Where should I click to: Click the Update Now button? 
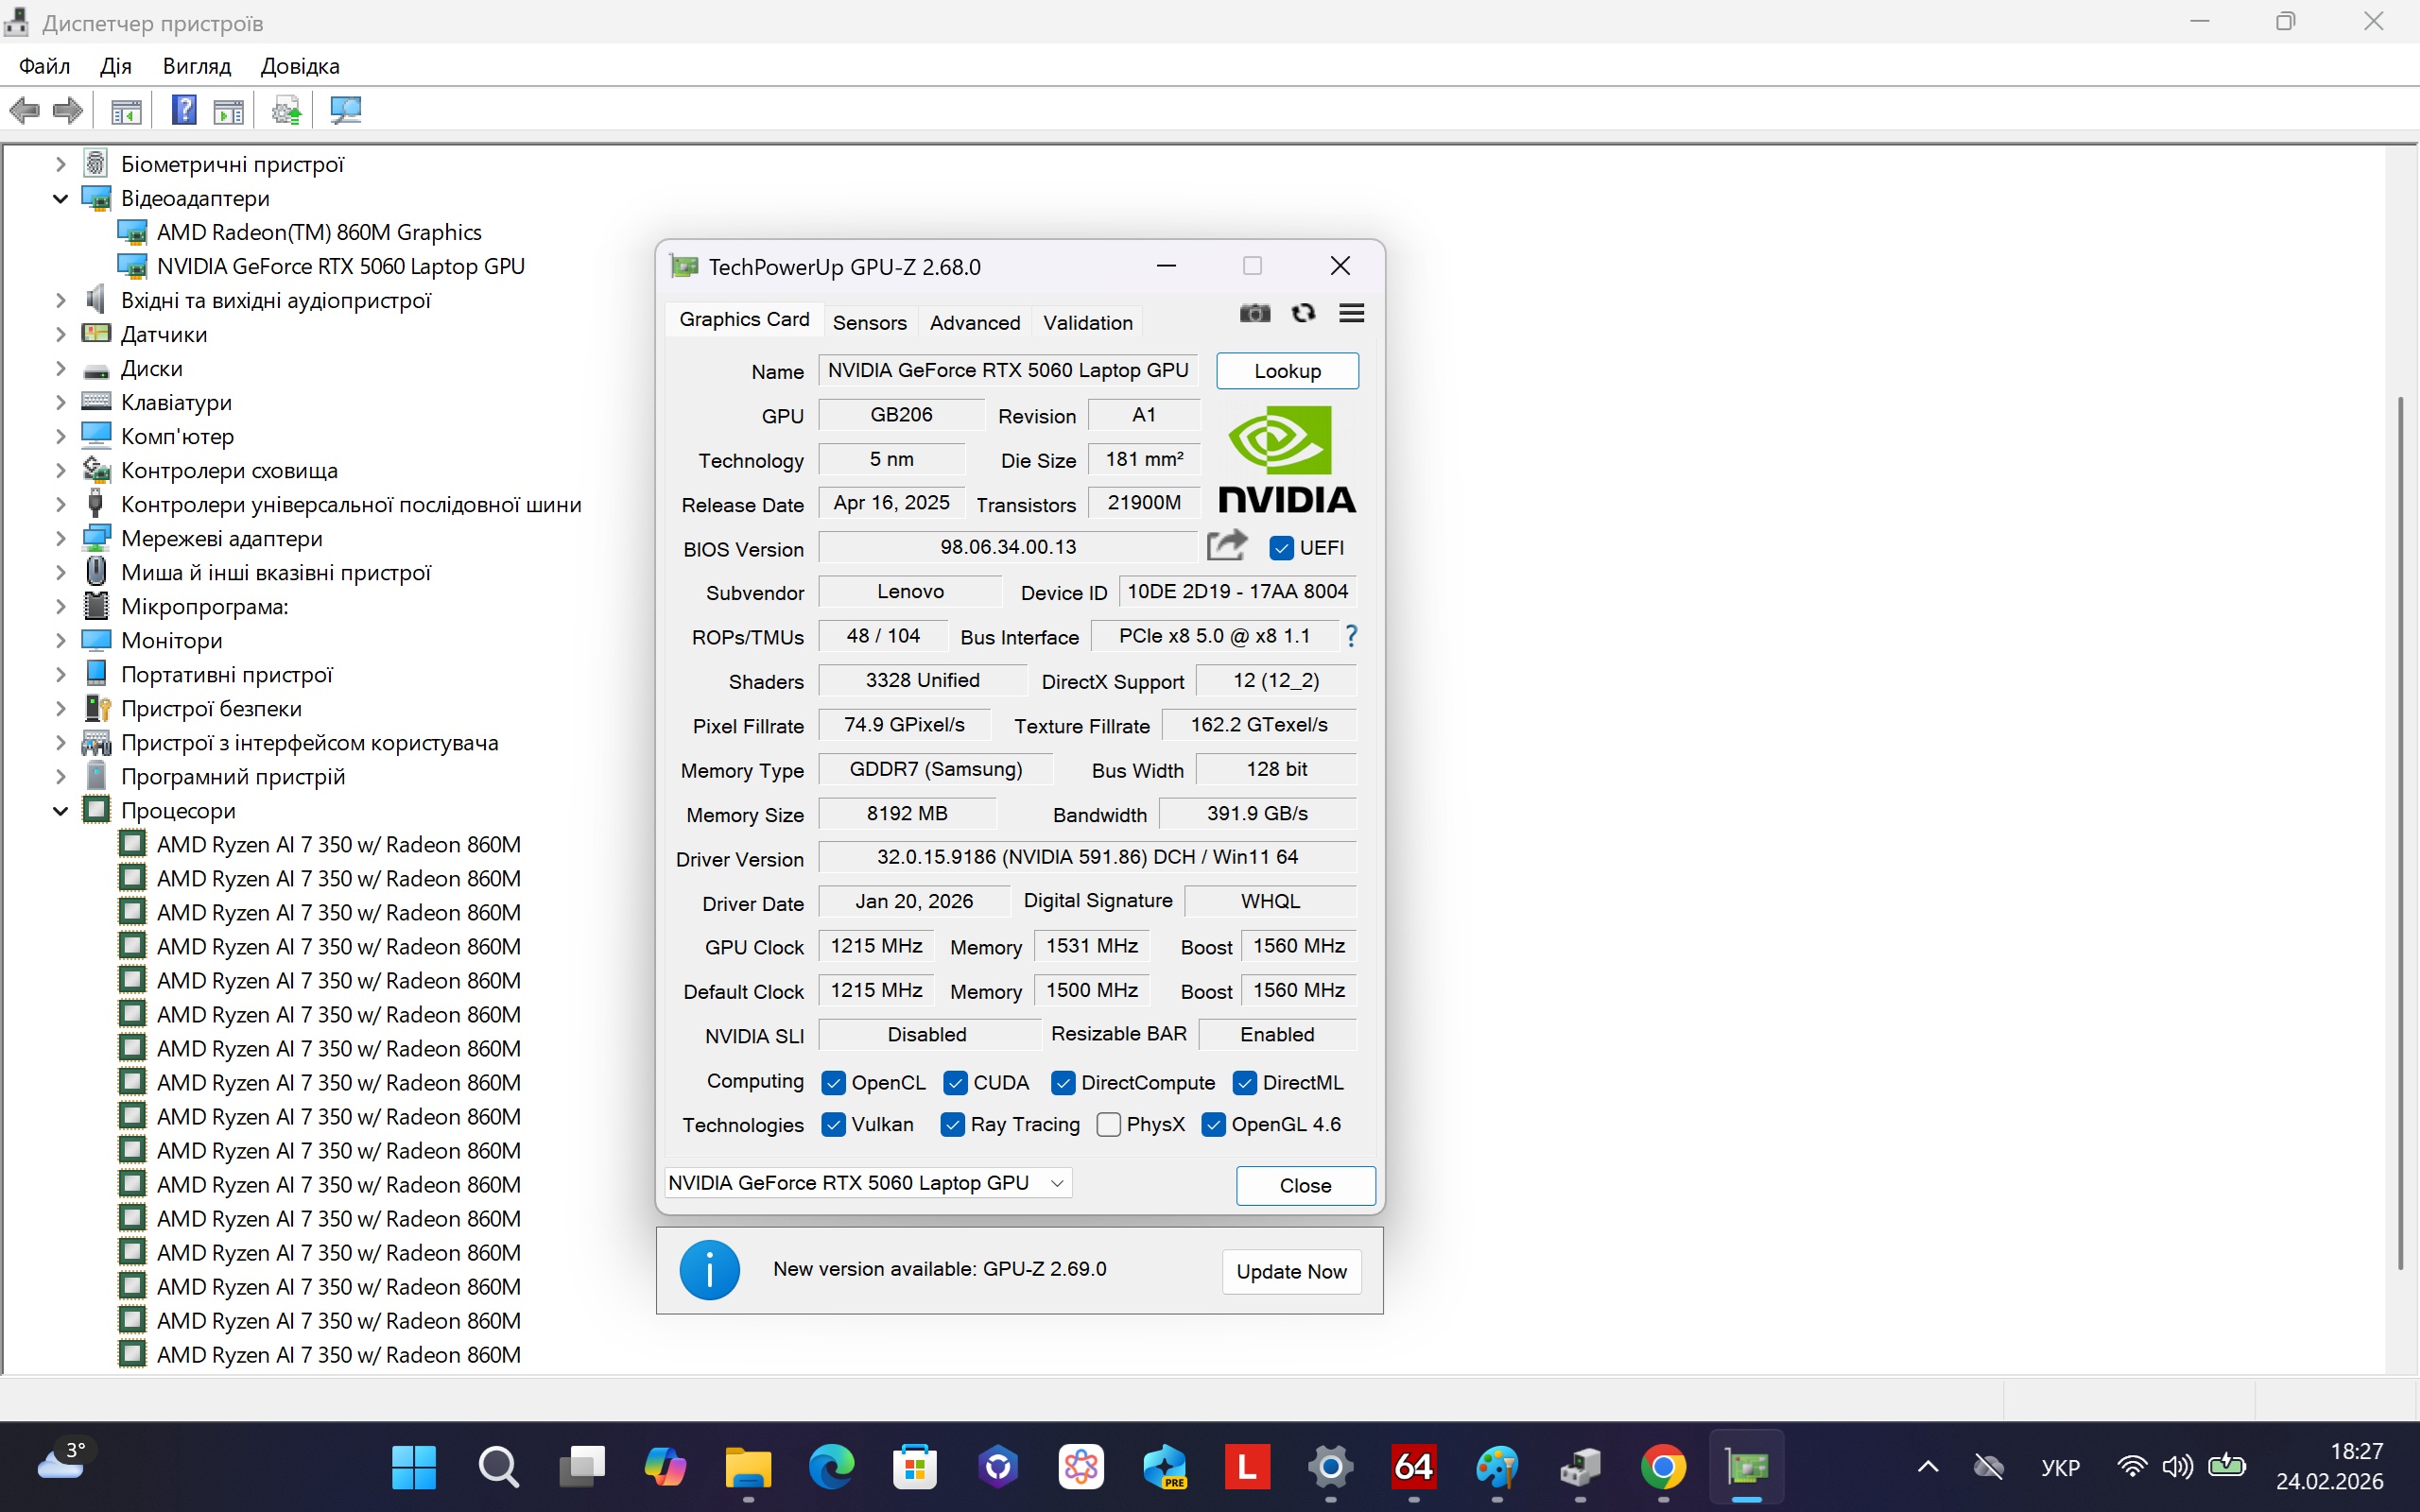[x=1291, y=1271]
